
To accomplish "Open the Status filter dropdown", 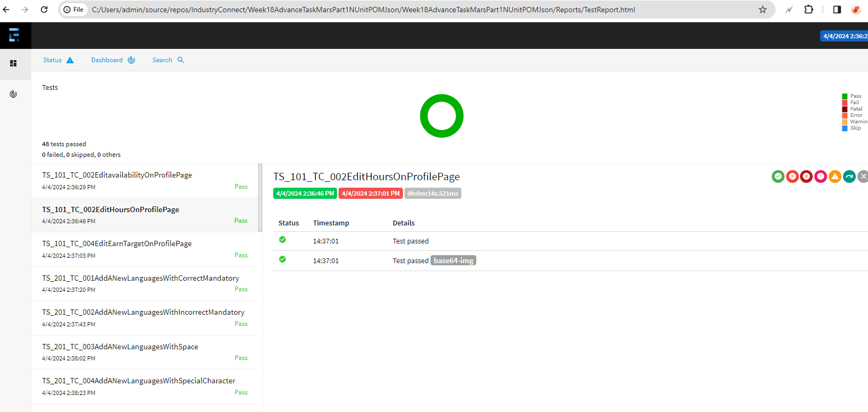I will pos(58,60).
